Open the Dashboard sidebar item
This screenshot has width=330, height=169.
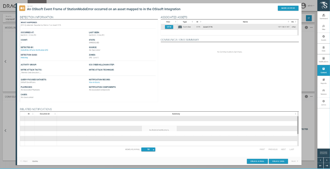pyautogui.click(x=323, y=16)
